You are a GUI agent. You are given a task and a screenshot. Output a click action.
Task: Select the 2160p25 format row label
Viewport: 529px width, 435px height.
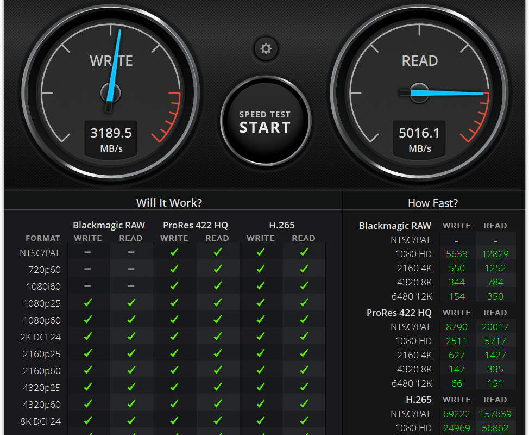pyautogui.click(x=42, y=354)
